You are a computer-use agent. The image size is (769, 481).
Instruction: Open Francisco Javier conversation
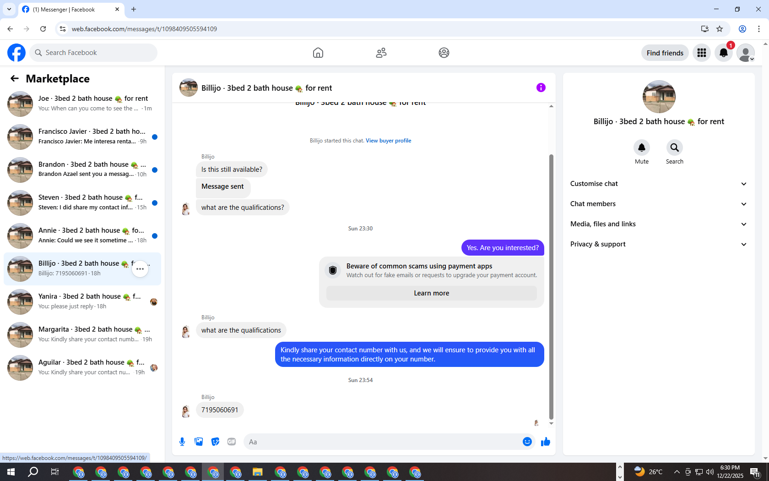[x=82, y=137]
